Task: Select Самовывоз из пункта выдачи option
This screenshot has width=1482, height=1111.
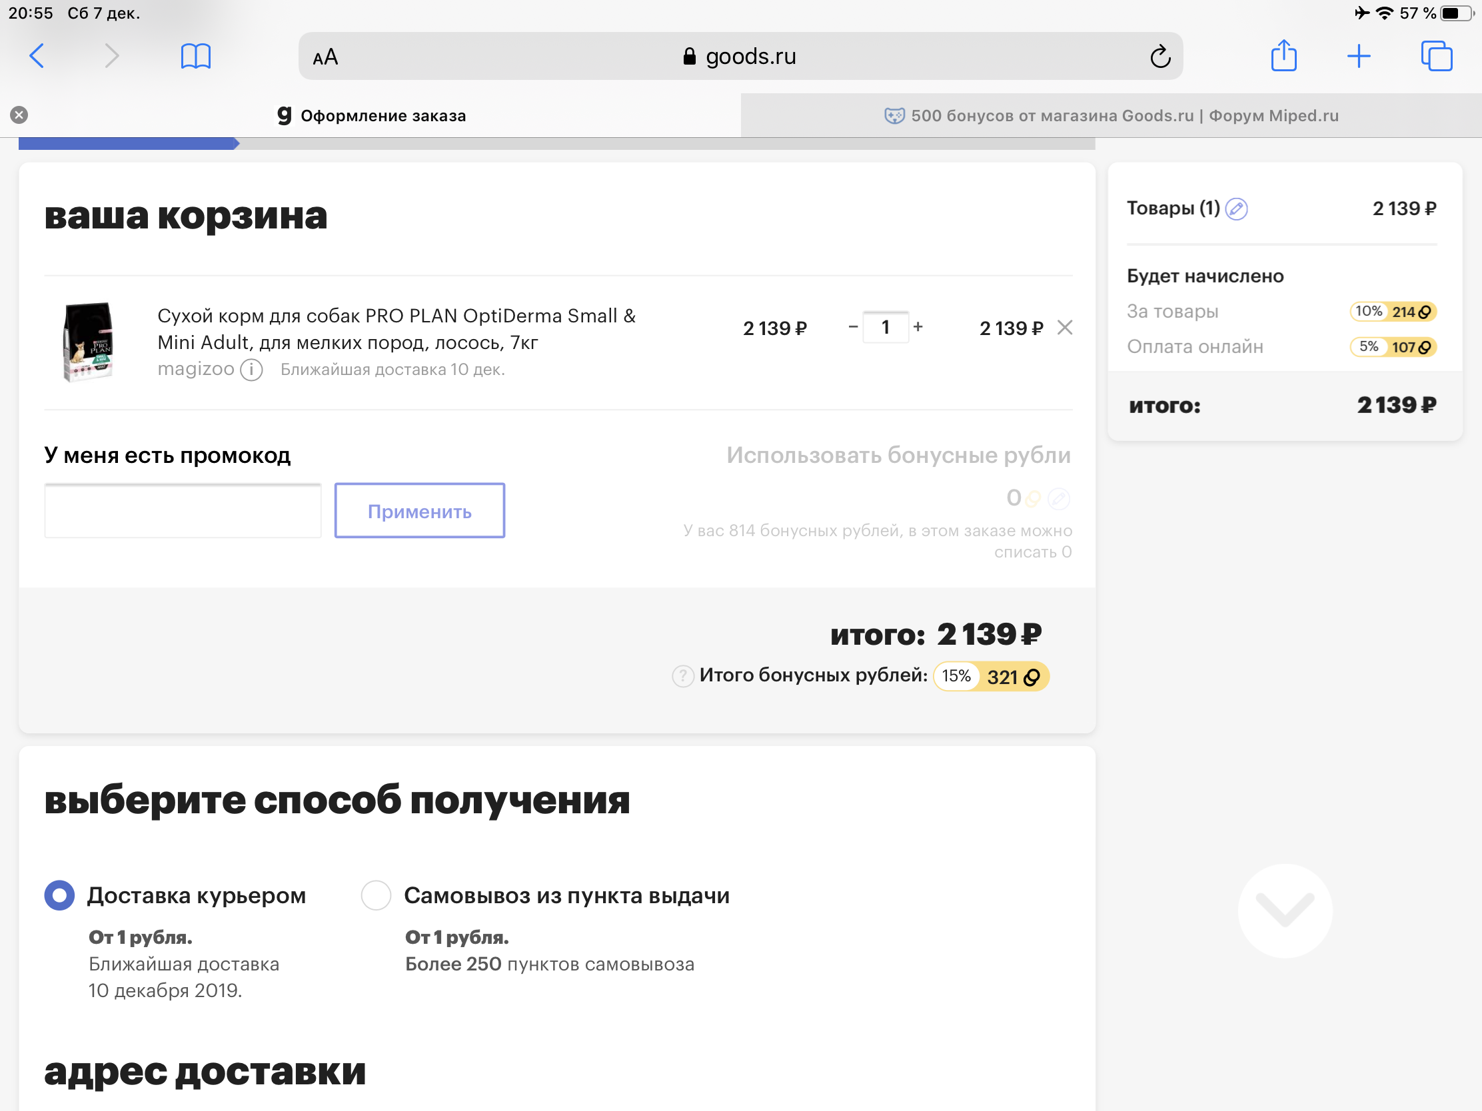Action: (376, 895)
